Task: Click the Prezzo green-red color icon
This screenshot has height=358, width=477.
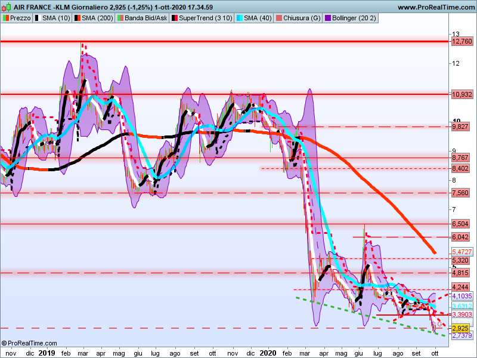Action: click(6, 18)
